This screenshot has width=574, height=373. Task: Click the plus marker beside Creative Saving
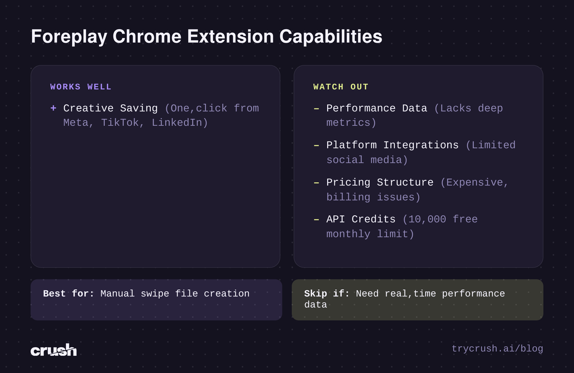(x=53, y=108)
